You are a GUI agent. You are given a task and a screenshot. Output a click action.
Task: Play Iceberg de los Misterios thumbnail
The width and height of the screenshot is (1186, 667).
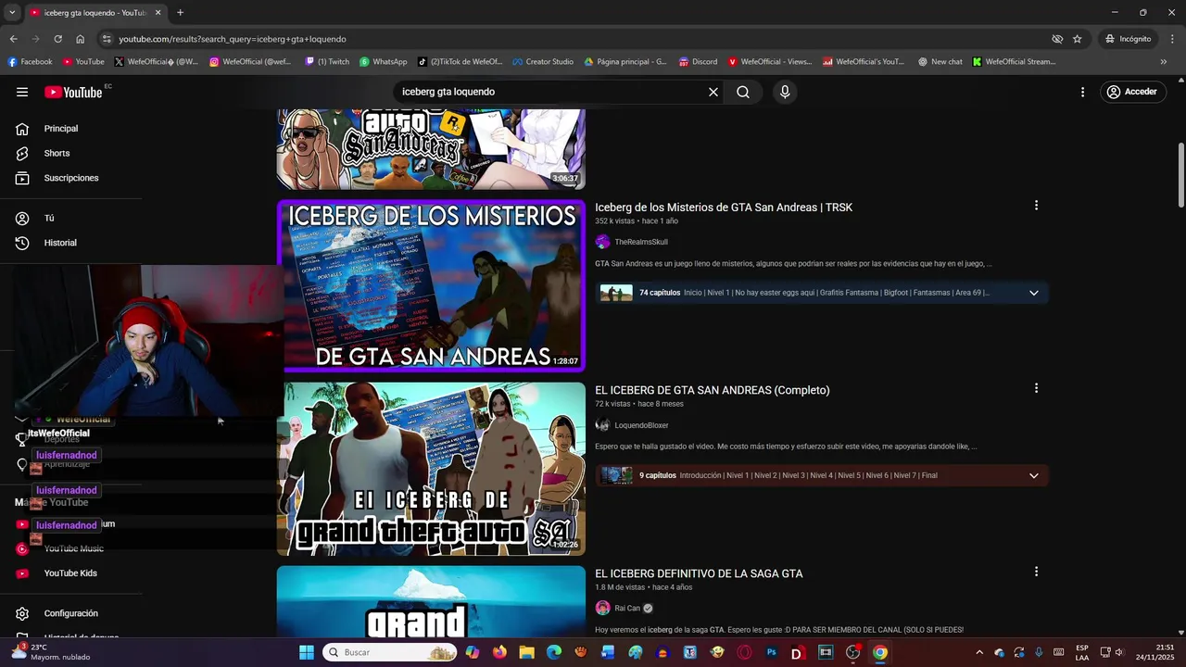(431, 286)
